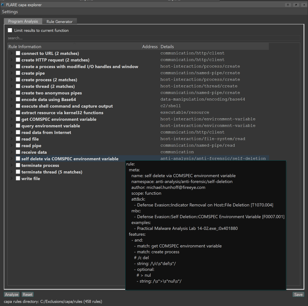Image resolution: width=308 pixels, height=306 pixels.
Task: Expand the create thread (2 matches) item
Action: click(12, 86)
